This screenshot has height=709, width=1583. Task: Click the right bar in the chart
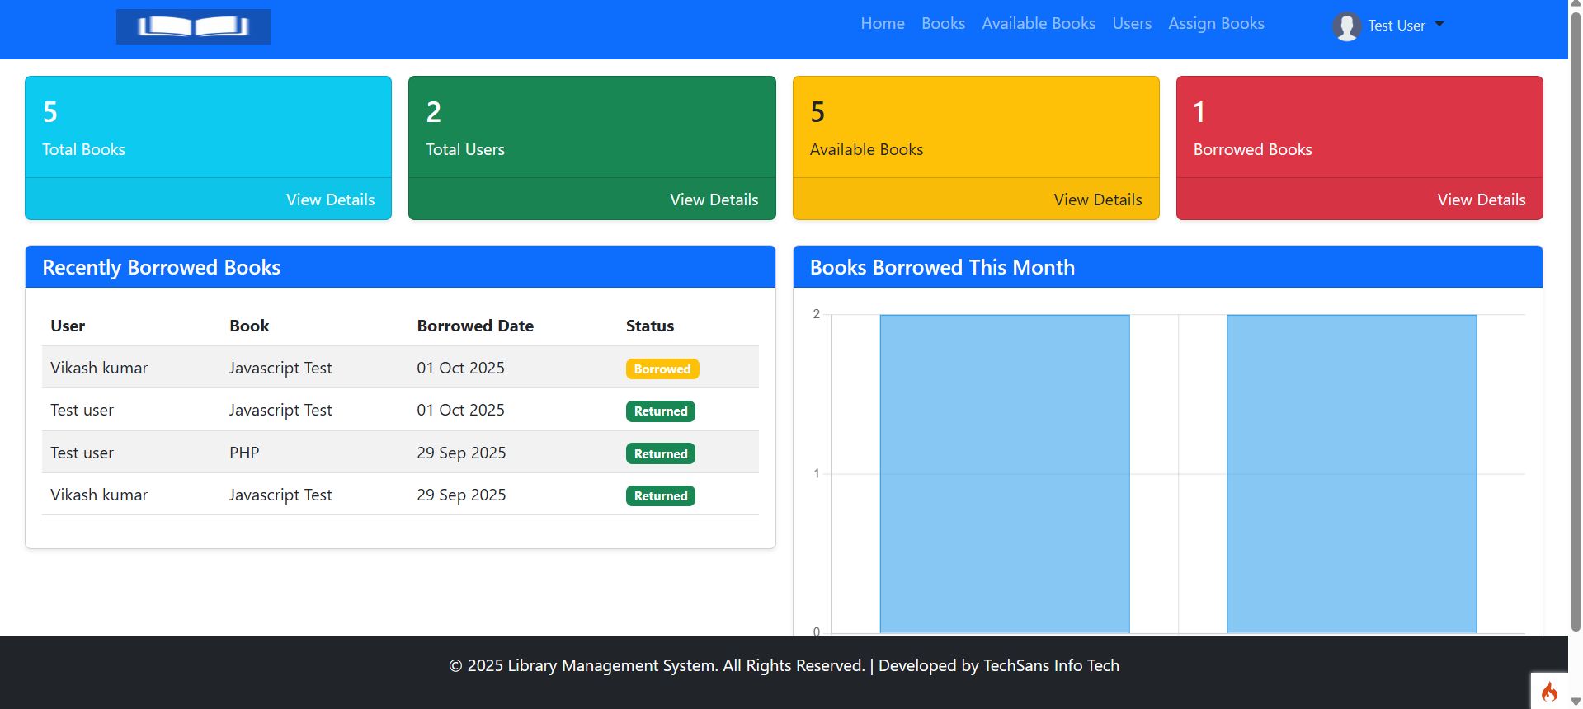pos(1351,473)
